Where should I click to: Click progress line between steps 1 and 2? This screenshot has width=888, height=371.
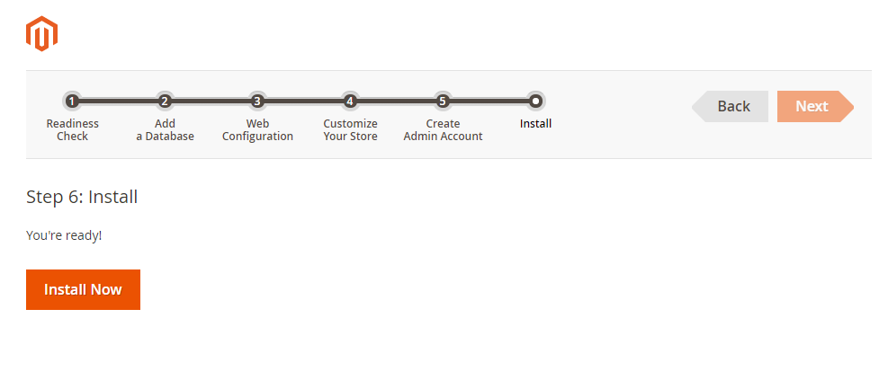tap(119, 101)
